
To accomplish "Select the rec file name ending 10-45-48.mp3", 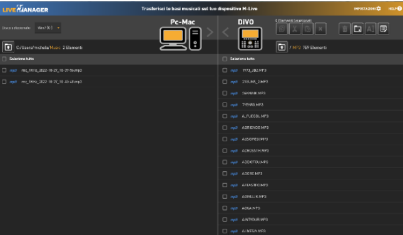I will pos(52,82).
